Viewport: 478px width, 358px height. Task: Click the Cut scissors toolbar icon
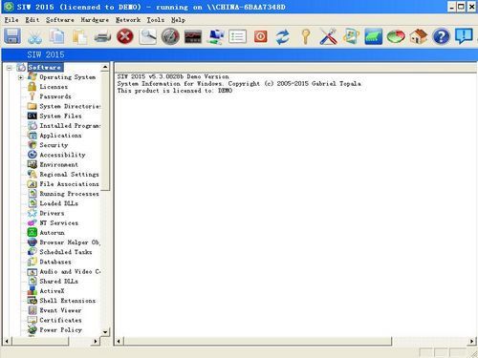34,36
